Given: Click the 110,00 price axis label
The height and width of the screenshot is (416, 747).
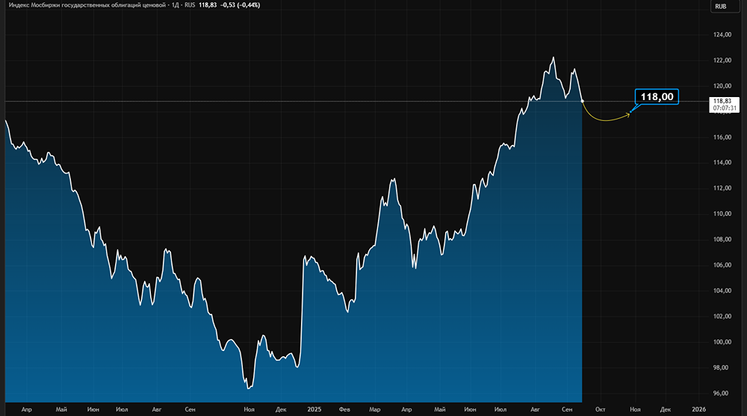Looking at the screenshot, I should click(722, 214).
